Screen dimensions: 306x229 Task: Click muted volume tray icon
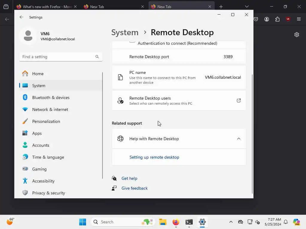point(257,222)
